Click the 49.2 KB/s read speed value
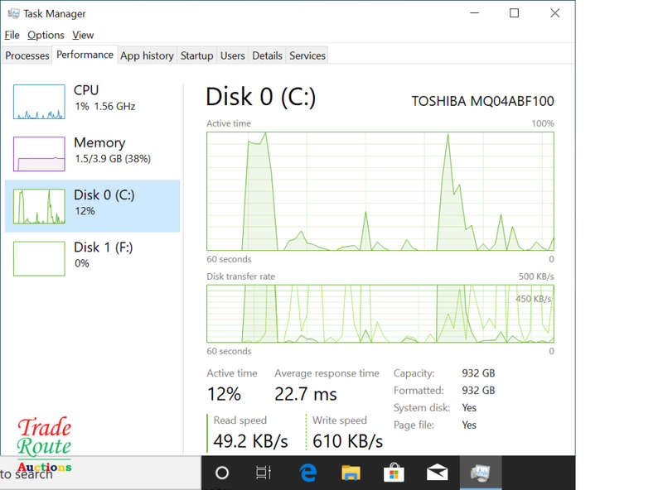Viewport: 663px width, 490px height. point(250,441)
